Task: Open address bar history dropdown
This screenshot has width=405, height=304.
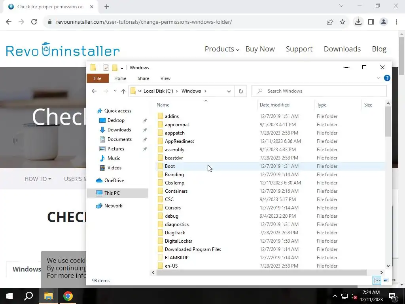Action: point(229,91)
